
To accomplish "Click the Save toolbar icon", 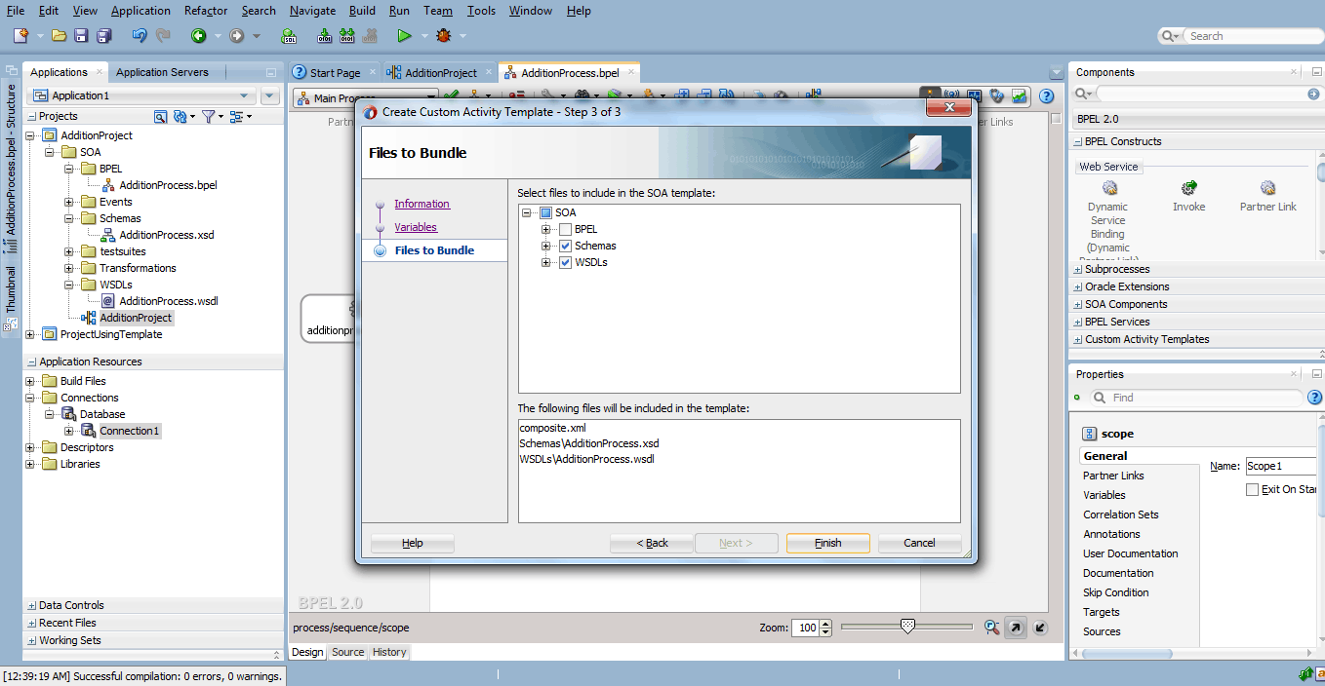I will click(x=81, y=36).
